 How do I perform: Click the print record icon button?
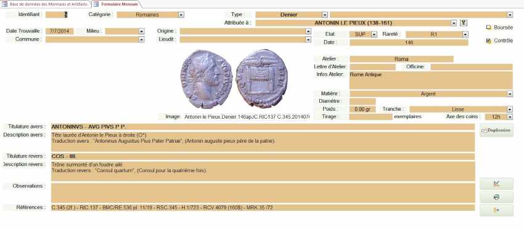(496, 197)
